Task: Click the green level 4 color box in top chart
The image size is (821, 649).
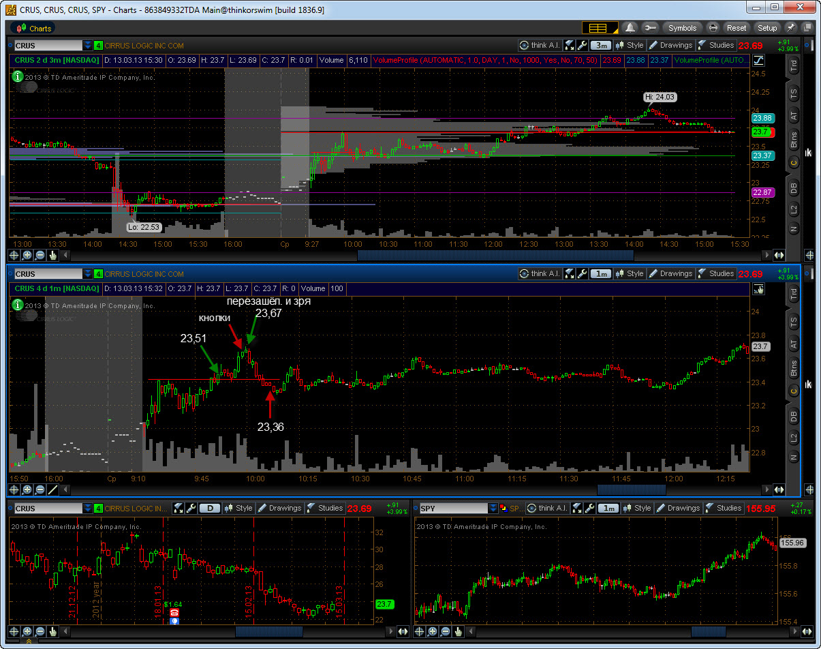Action: point(99,46)
